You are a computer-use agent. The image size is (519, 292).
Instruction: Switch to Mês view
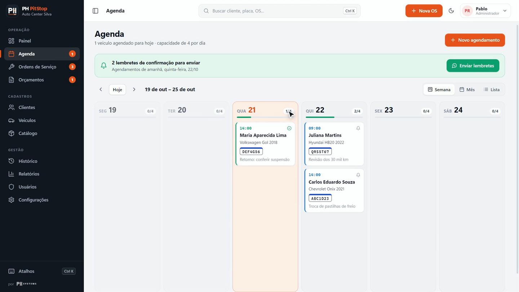tap(467, 89)
